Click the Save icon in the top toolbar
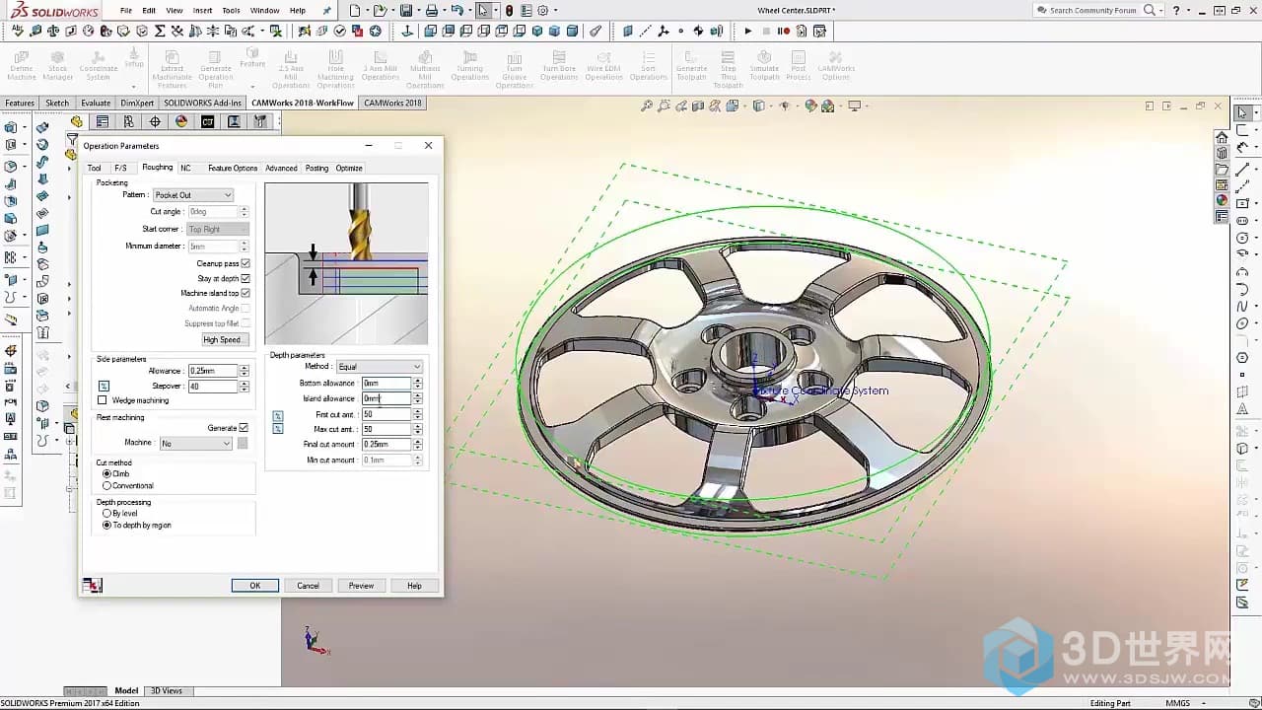 point(405,11)
